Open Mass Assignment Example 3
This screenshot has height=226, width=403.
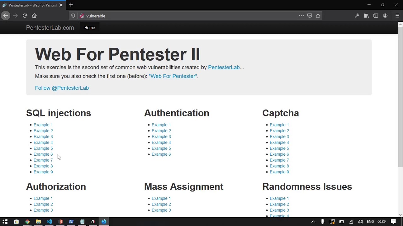[x=161, y=210]
